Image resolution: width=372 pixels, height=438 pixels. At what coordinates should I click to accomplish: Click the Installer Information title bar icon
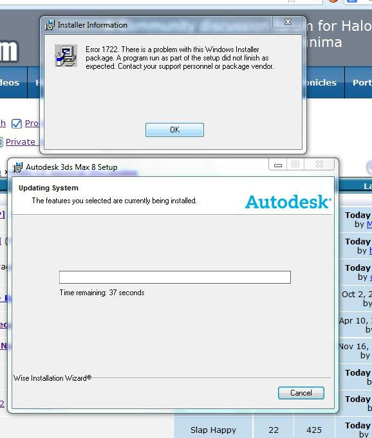tap(50, 25)
